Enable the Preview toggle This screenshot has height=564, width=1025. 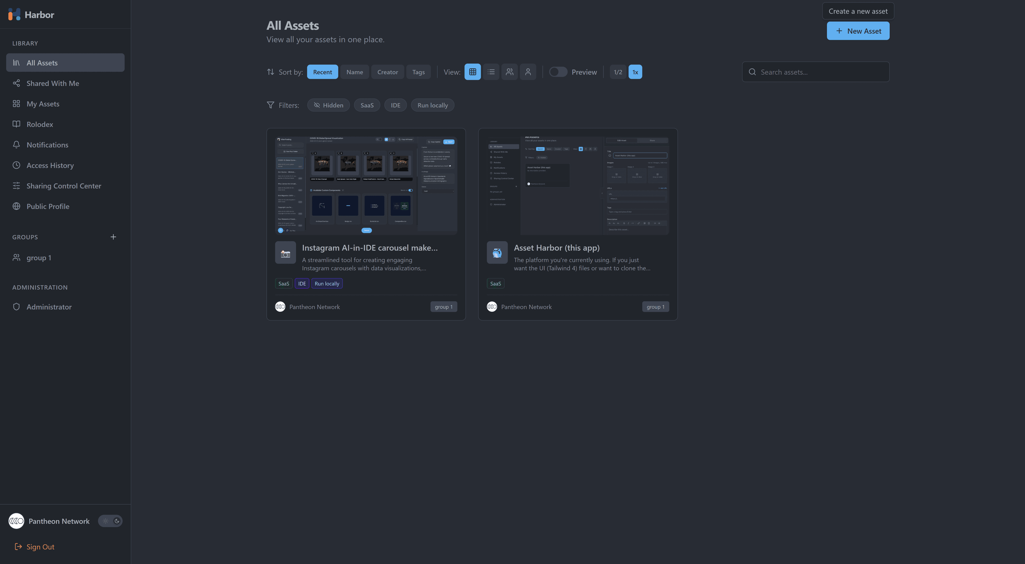(558, 72)
